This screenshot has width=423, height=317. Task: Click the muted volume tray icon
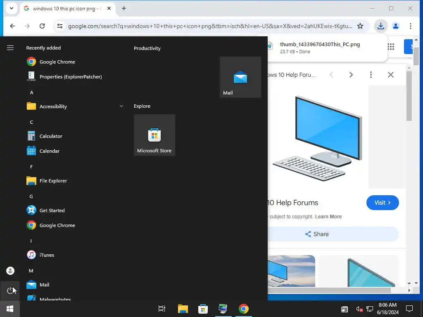click(x=359, y=309)
